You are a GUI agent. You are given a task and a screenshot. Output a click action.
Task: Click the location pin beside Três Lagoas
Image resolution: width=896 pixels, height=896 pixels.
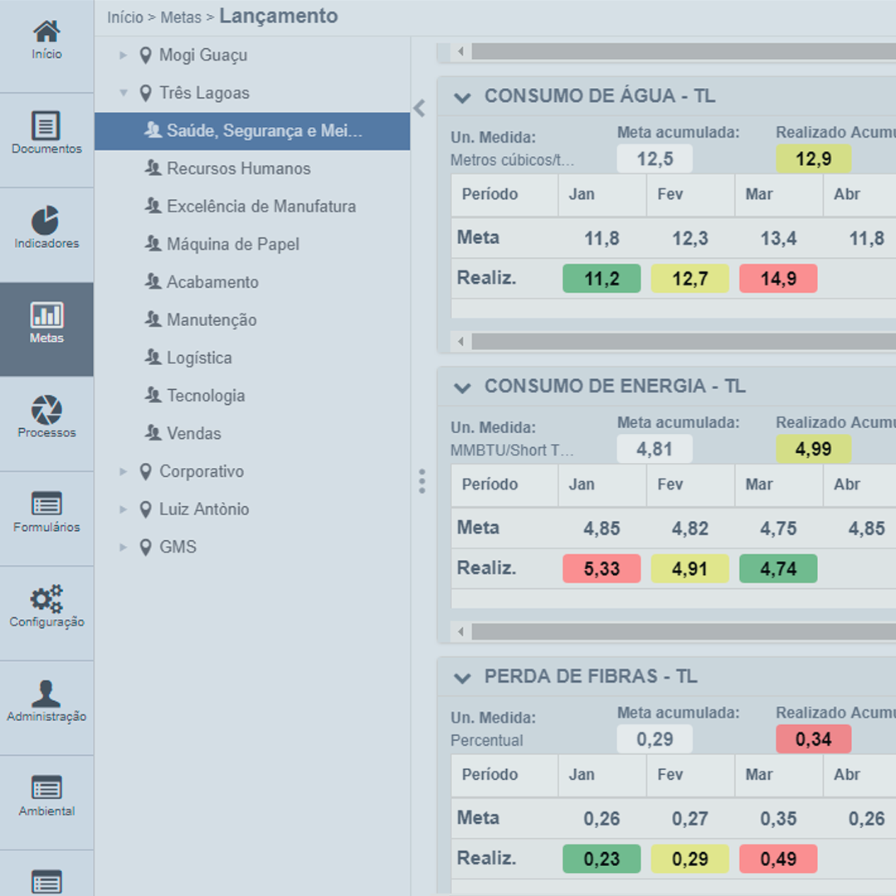146,93
